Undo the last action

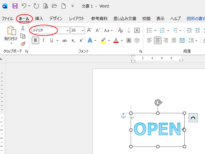[x=24, y=6]
